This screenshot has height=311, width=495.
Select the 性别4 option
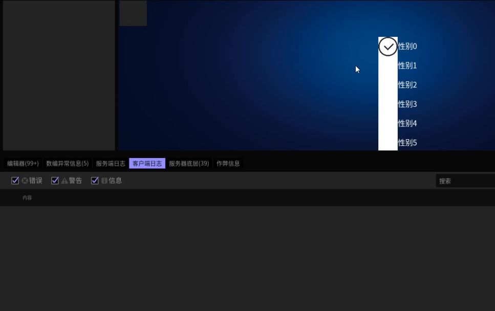(x=407, y=123)
